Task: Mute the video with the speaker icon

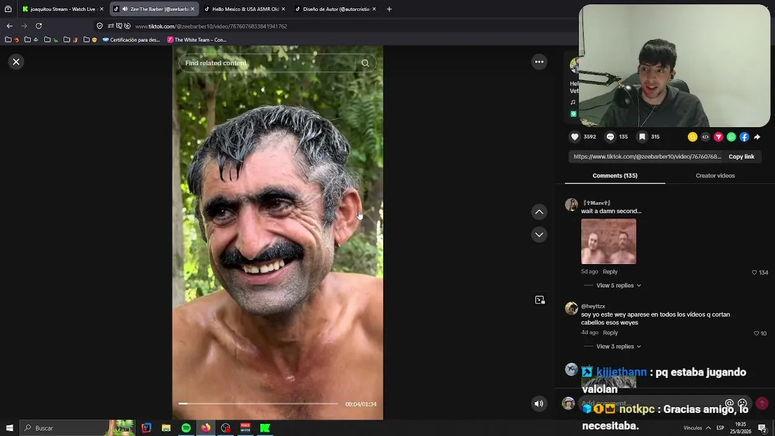Action: (x=538, y=404)
